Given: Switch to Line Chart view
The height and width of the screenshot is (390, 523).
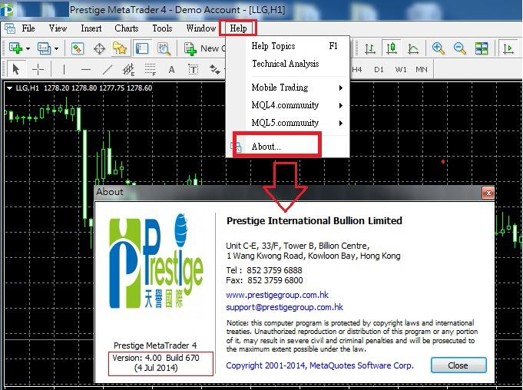Looking at the screenshot, I should [x=413, y=48].
